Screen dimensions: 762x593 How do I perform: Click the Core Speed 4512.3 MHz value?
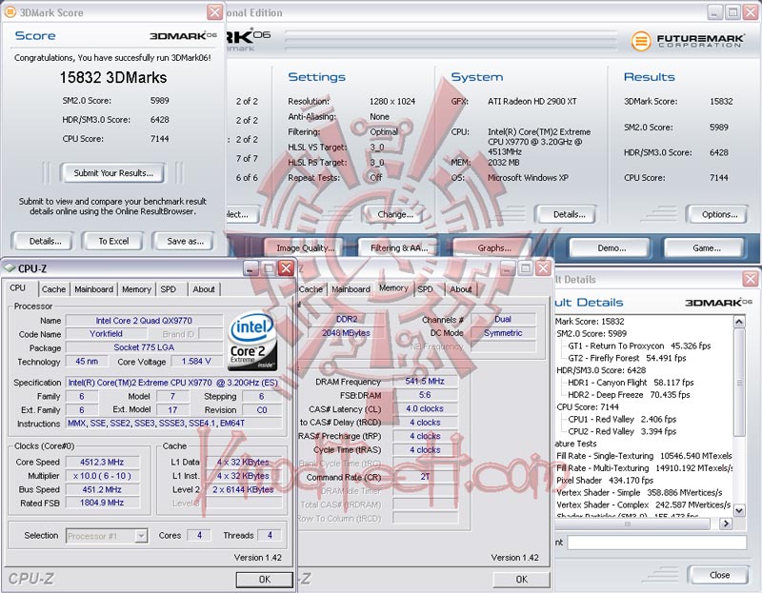click(x=102, y=462)
